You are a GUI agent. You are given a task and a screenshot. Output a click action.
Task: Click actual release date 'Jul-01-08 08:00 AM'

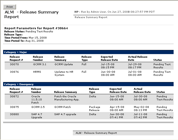click(135, 73)
